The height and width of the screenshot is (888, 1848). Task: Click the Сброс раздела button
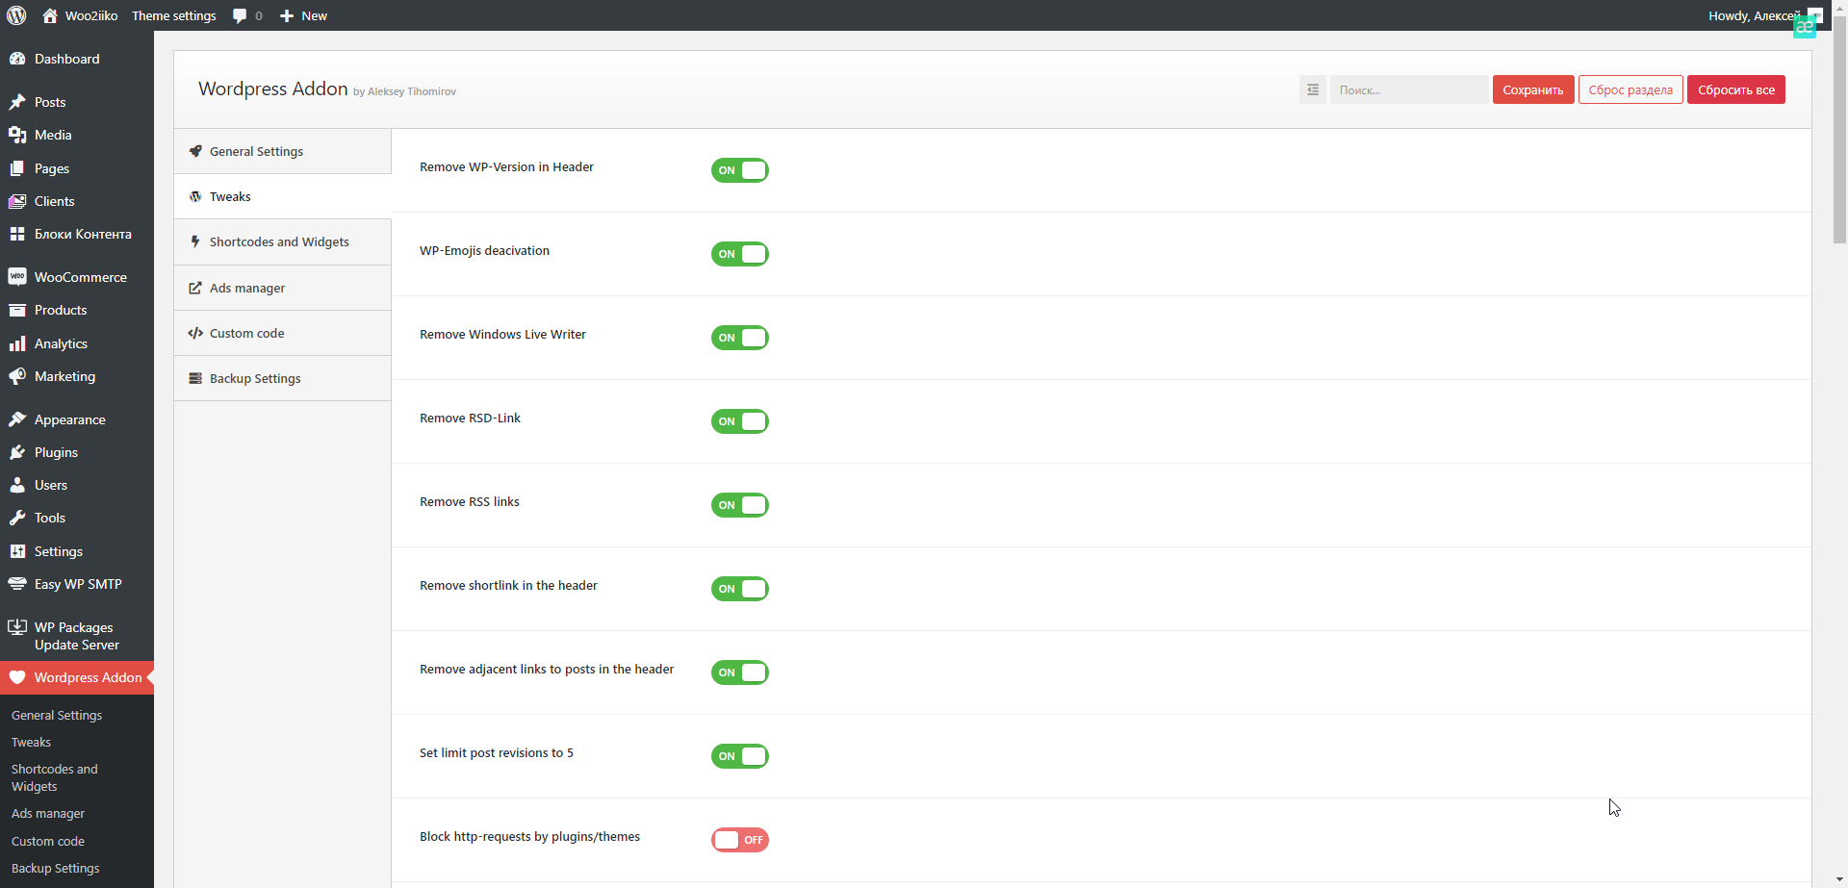(x=1630, y=89)
